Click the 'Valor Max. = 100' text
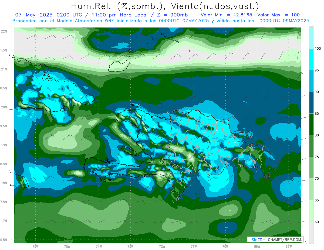This screenshot has width=324, height=250. click(278, 15)
